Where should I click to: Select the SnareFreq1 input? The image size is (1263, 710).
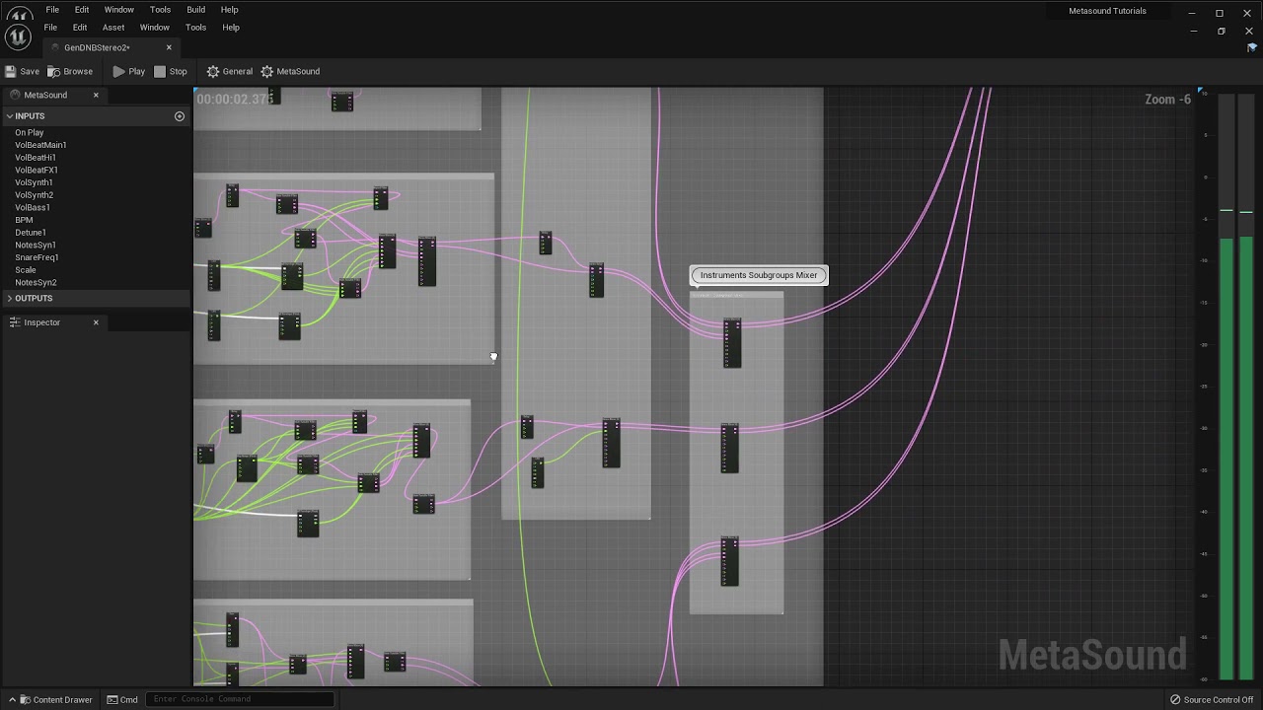pos(37,257)
